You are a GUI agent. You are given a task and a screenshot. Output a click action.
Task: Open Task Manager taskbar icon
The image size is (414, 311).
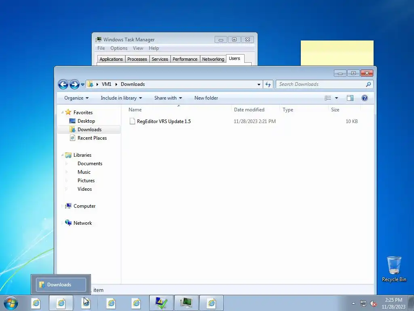(186, 303)
